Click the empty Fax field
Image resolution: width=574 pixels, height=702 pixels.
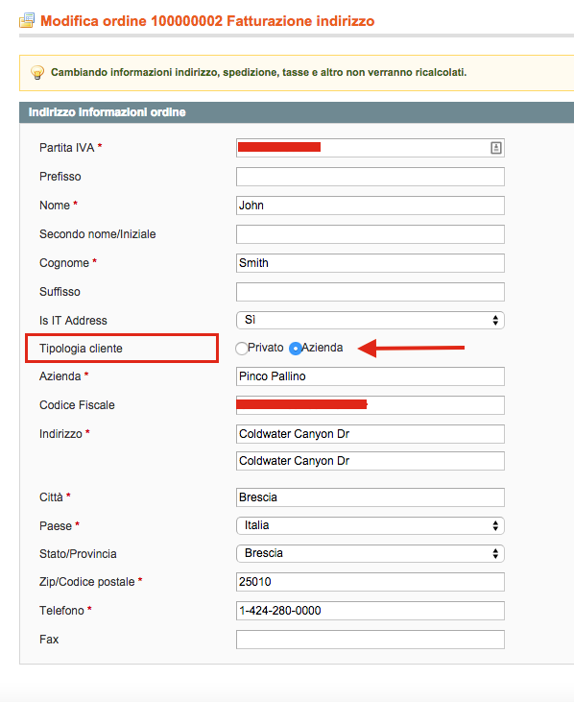(371, 640)
